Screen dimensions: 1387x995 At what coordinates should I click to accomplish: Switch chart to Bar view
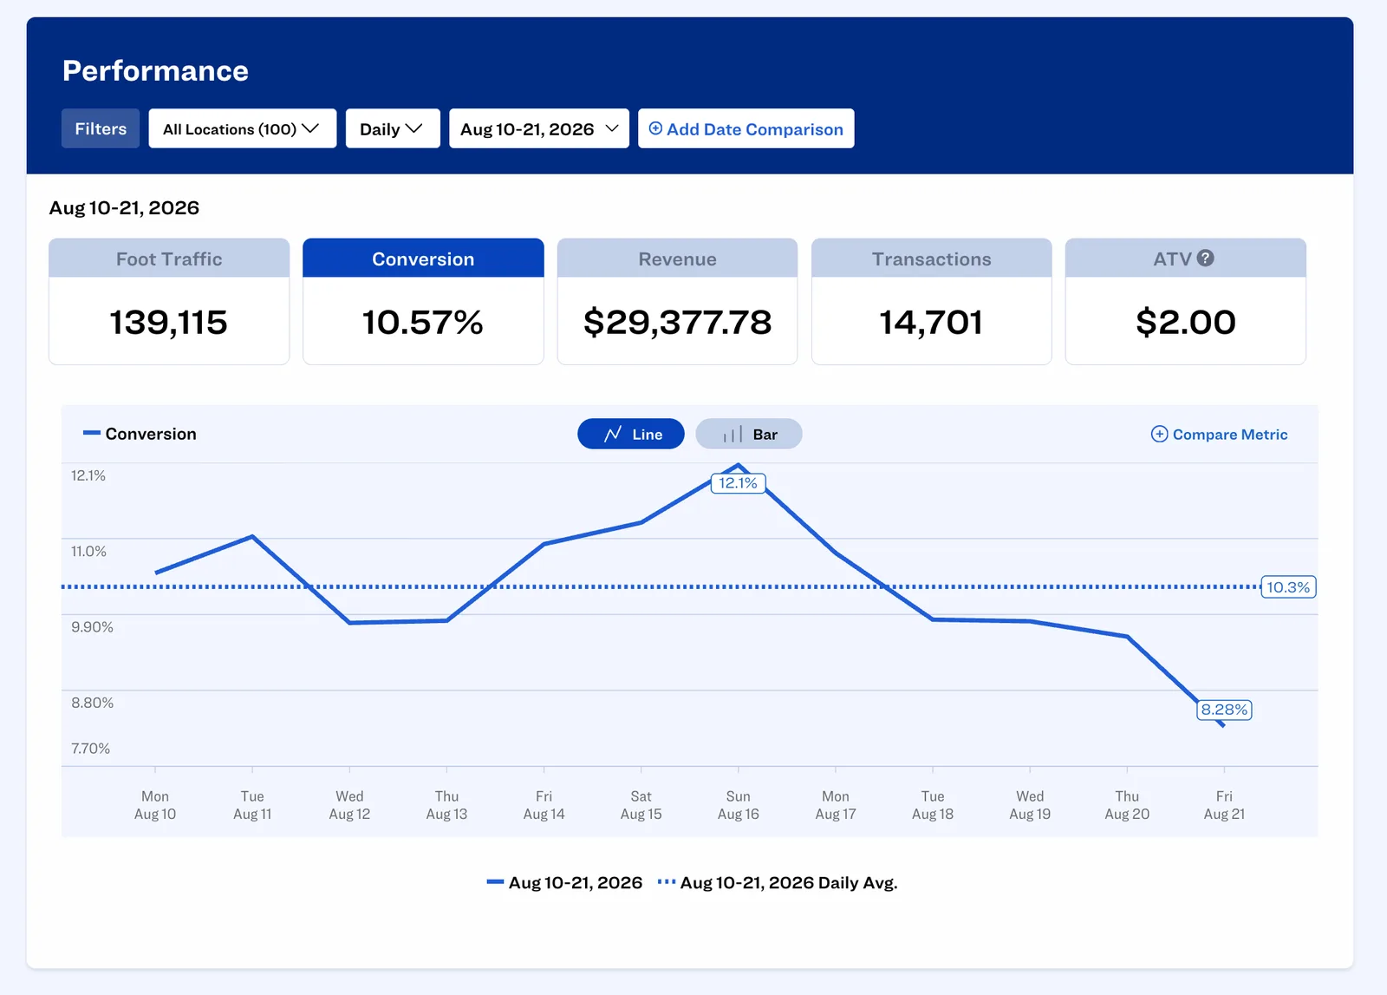pyautogui.click(x=749, y=434)
